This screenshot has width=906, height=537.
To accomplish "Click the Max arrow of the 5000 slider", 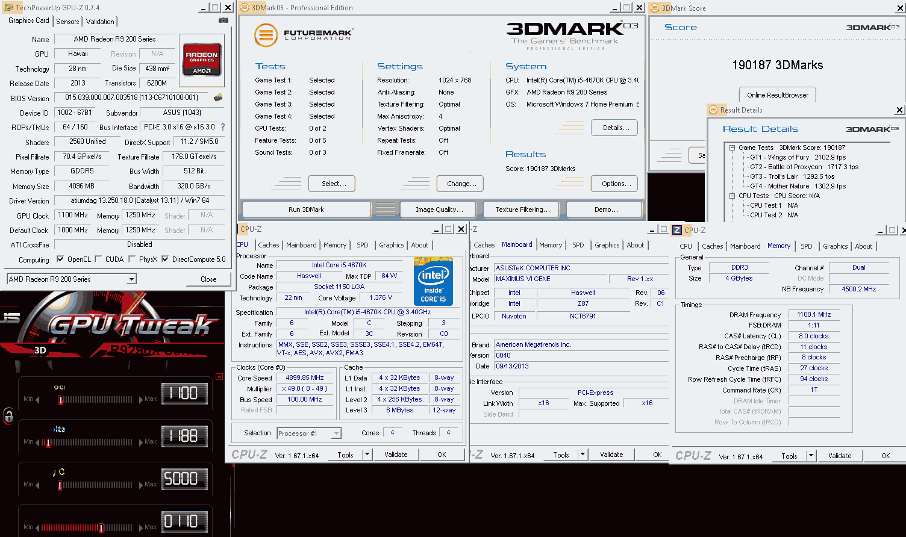I will pyautogui.click(x=141, y=485).
